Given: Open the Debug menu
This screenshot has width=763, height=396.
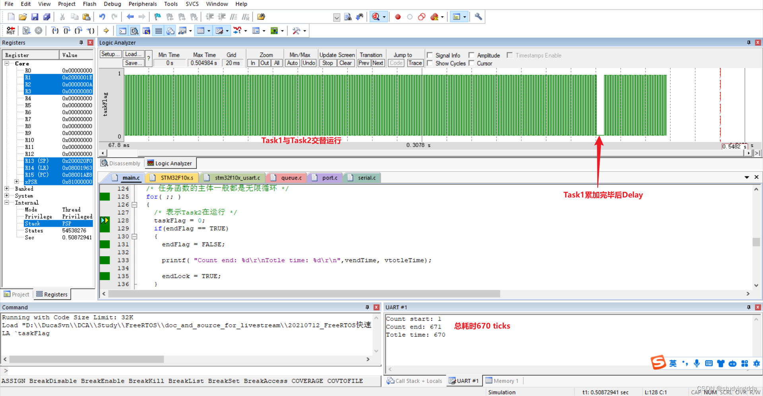Looking at the screenshot, I should (112, 4).
